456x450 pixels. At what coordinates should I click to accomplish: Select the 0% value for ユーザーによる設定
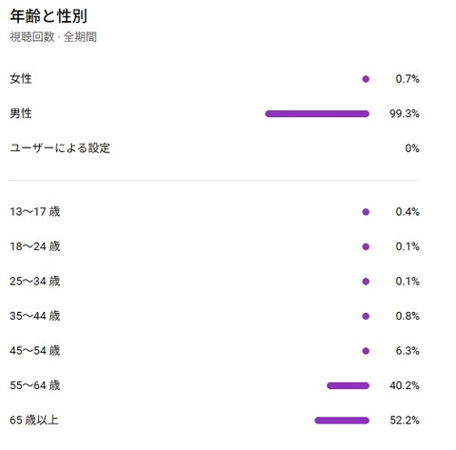[x=412, y=148]
